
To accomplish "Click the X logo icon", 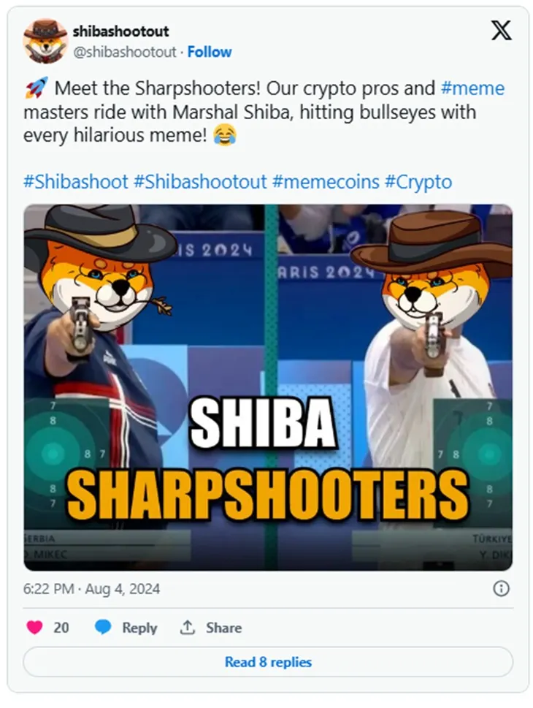I will coord(501,31).
